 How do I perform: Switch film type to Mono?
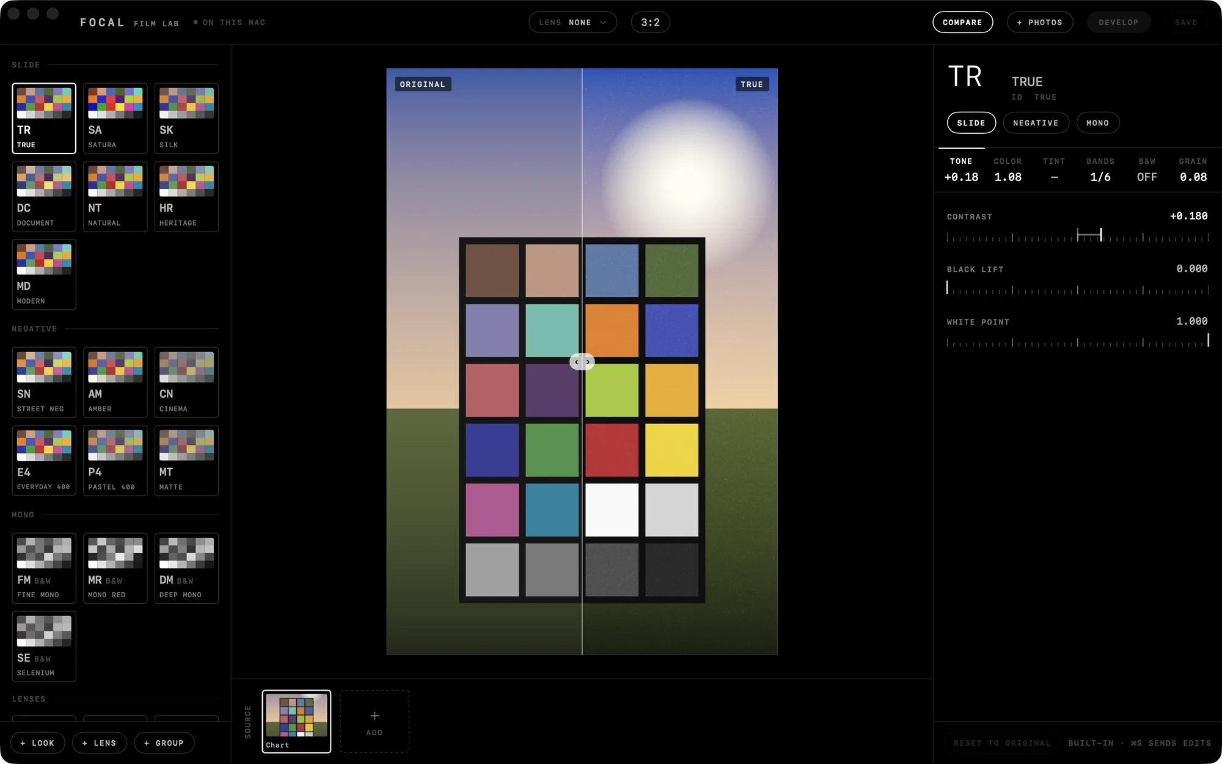[1097, 123]
